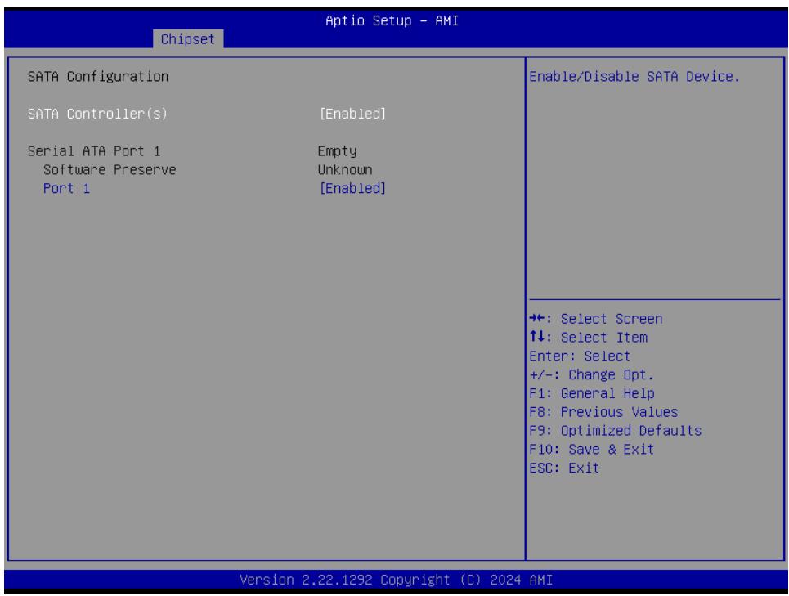Click the F8: Previous Values hint
The width and height of the screenshot is (789, 596).
coord(604,412)
